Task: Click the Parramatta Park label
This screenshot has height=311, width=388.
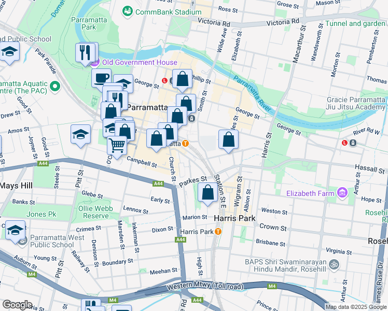Action: [x=89, y=23]
